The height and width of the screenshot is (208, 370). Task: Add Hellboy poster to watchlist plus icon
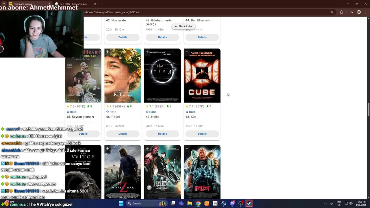coord(187,148)
